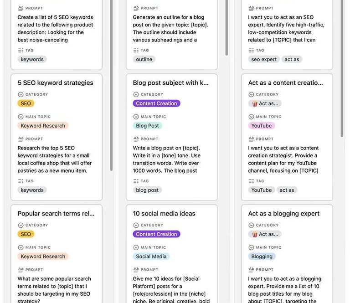350x303 pixels.
Task: Click Tag icon in "5 SEO keyword strategies" card
Action: [21, 181]
